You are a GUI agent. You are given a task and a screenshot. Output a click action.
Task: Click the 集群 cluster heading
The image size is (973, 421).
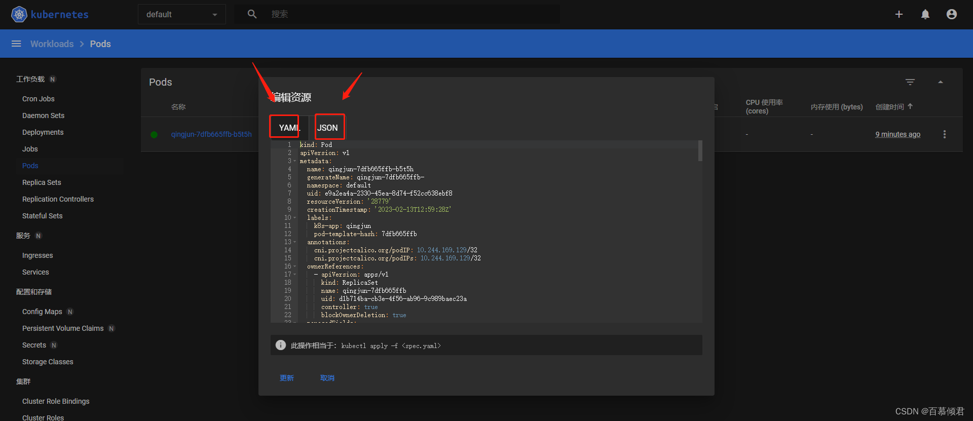click(x=23, y=381)
